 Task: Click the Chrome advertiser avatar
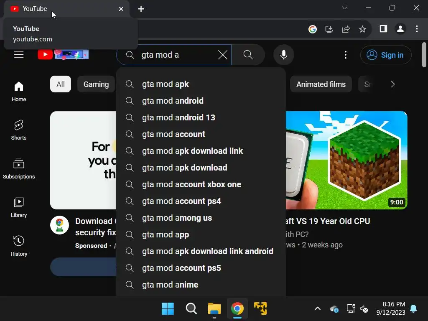(x=59, y=225)
